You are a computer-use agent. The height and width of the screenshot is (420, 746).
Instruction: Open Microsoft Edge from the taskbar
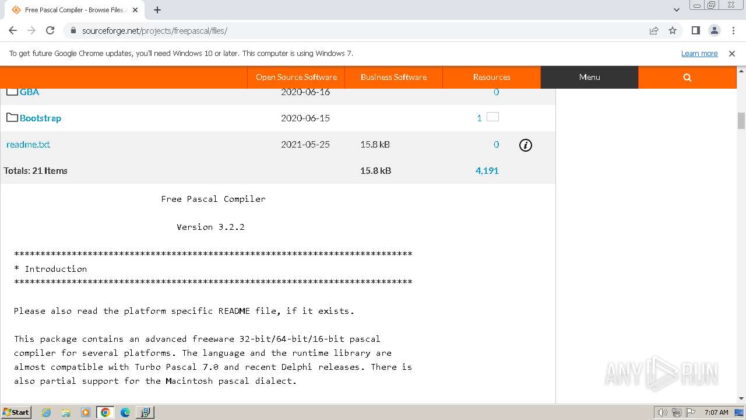(125, 412)
